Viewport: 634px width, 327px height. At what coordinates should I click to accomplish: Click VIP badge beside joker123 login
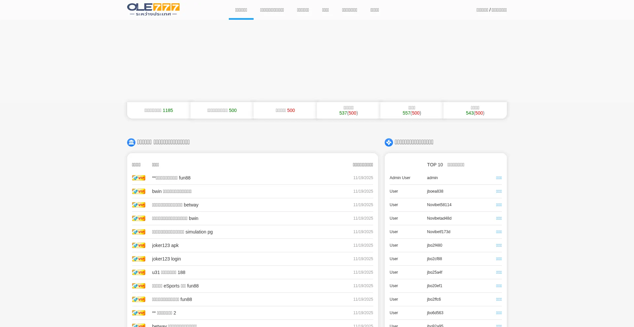pos(139,259)
